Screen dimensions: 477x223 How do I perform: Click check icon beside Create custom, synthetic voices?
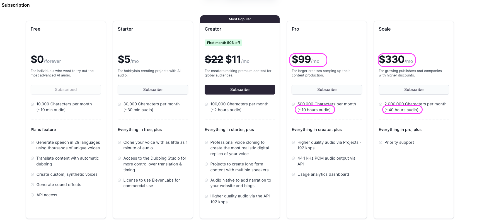pyautogui.click(x=32, y=174)
